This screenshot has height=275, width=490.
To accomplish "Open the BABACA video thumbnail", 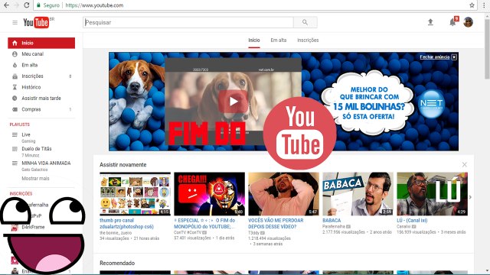I will click(358, 194).
